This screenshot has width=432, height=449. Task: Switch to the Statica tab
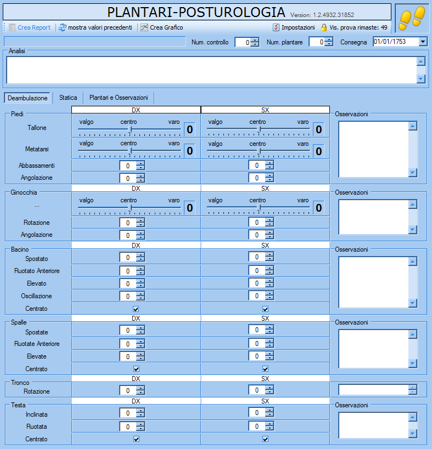tap(68, 98)
